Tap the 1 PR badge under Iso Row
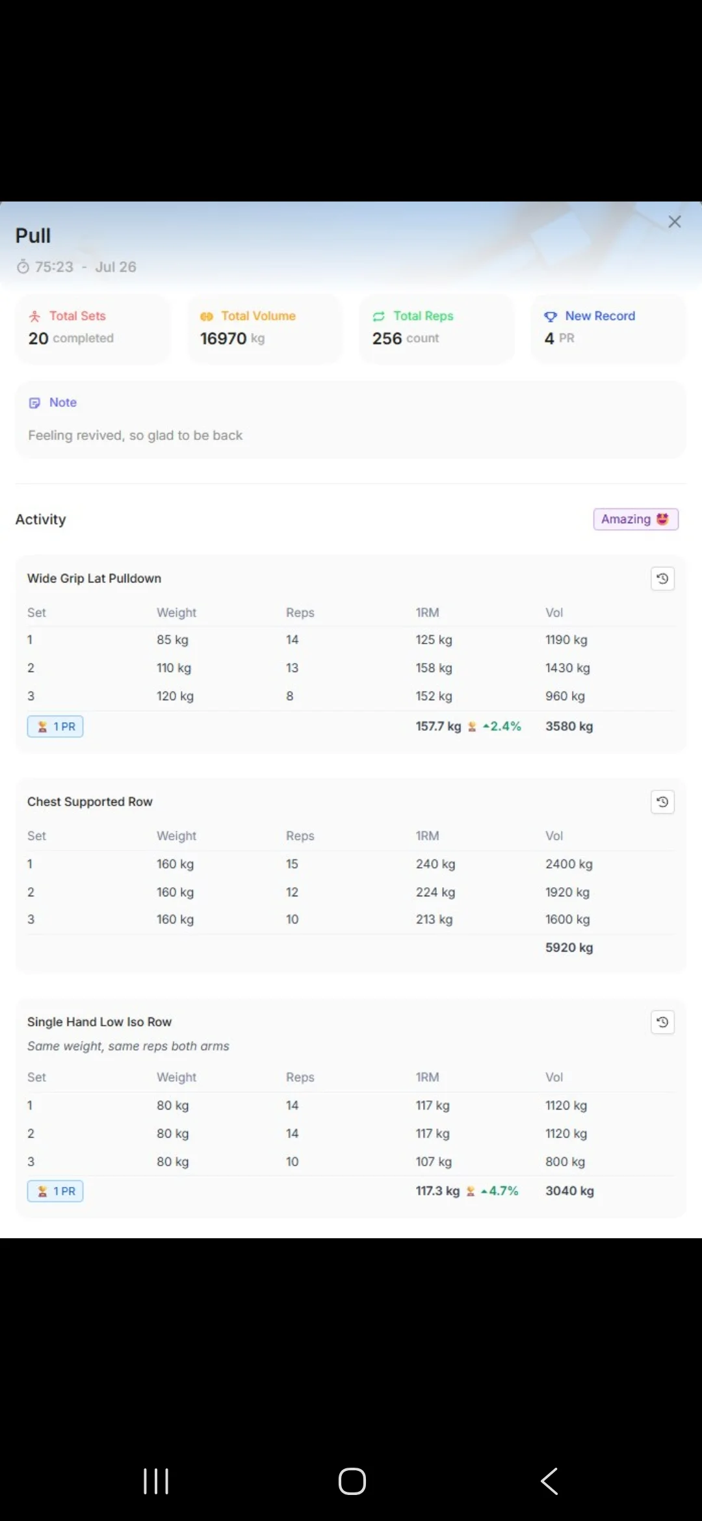702x1521 pixels. click(x=55, y=1191)
